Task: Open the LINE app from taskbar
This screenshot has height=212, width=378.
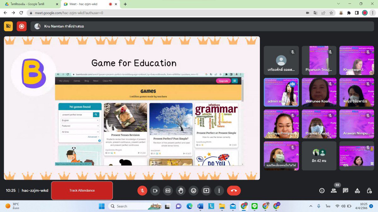Action: (255, 206)
